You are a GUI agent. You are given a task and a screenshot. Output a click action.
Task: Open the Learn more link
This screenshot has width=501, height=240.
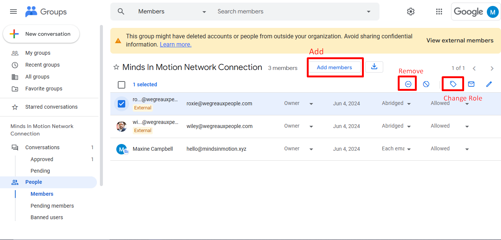point(176,45)
